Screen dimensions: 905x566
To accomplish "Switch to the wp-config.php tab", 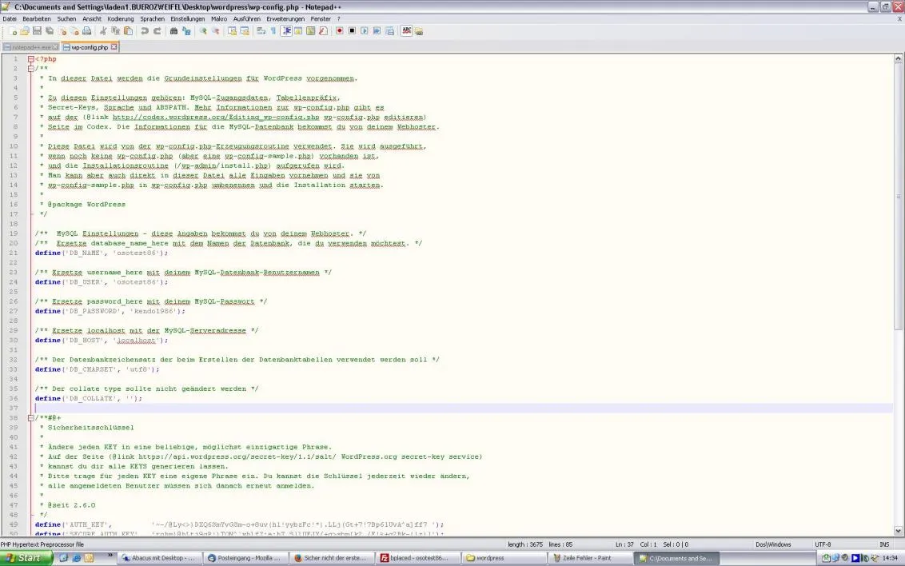I will pyautogui.click(x=90, y=47).
